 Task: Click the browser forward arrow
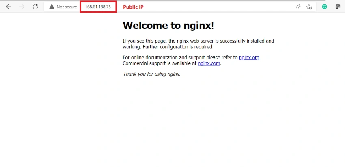click(22, 7)
